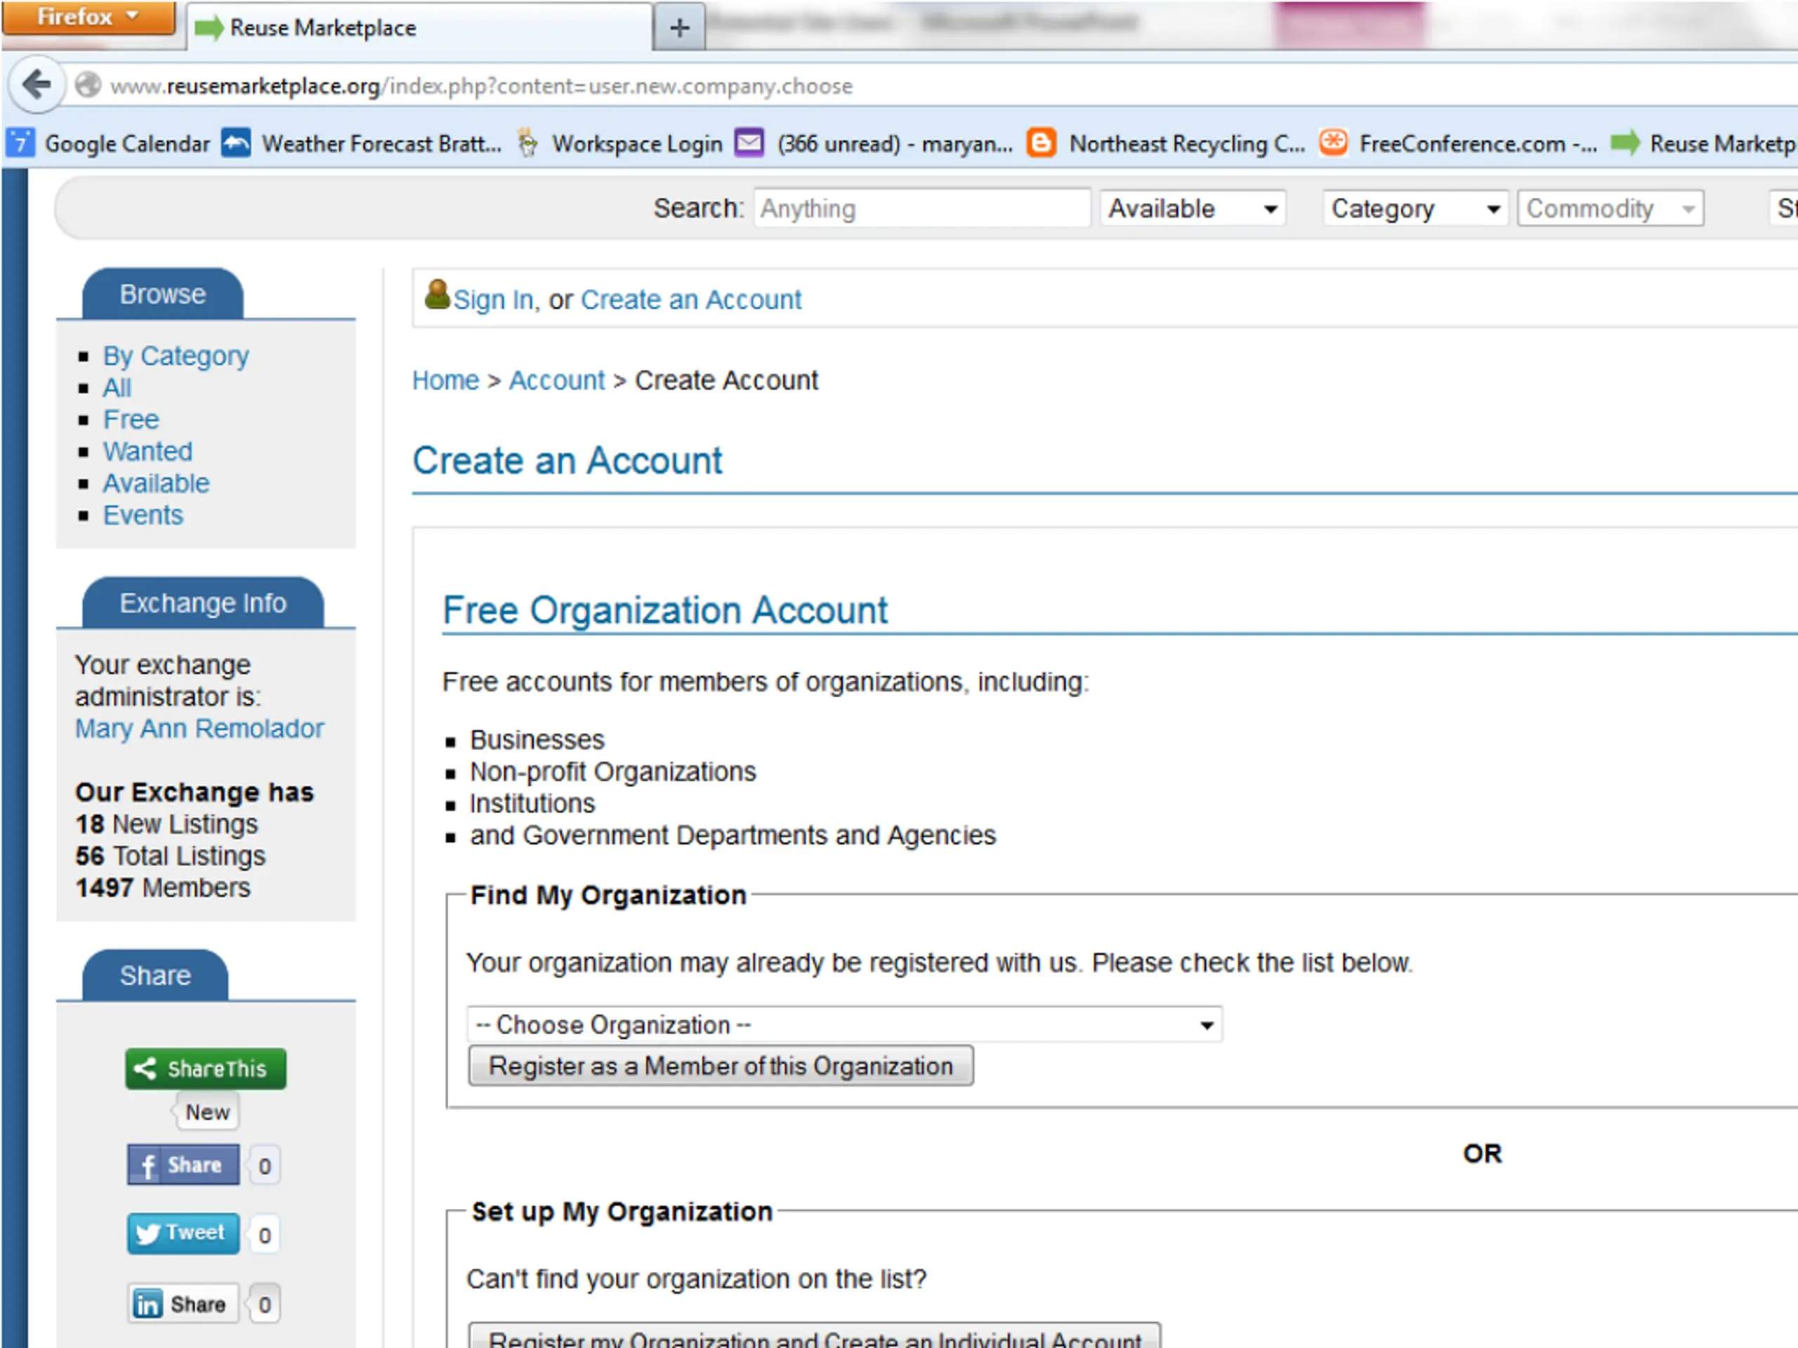Open the 366 unread mail bookmark
Image resolution: width=1798 pixels, height=1348 pixels.
(x=874, y=144)
